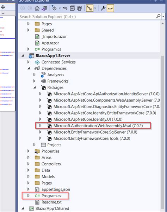The image size is (167, 212).
Task: Select the Models folder
Action: coord(48,176)
